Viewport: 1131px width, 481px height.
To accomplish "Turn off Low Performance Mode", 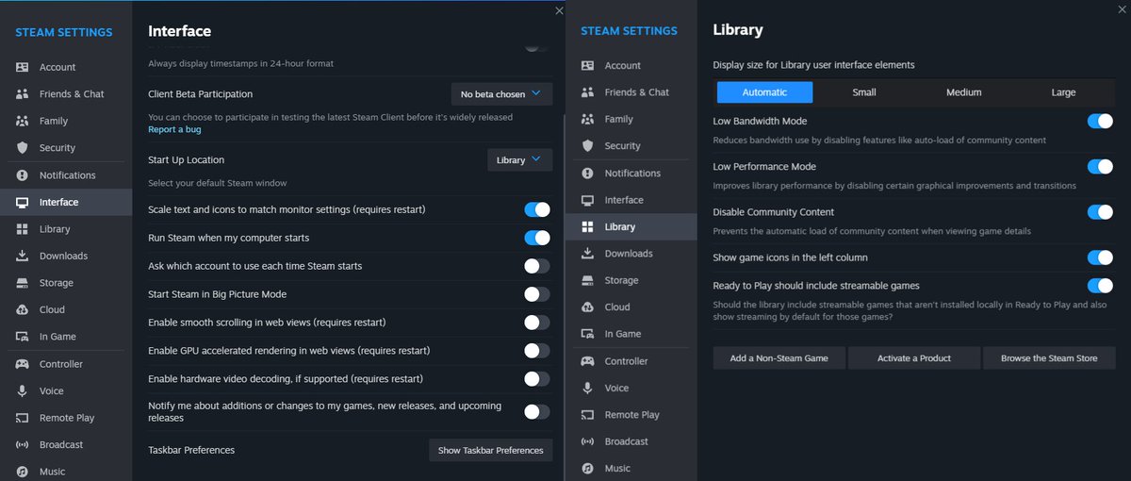I will coord(1100,167).
